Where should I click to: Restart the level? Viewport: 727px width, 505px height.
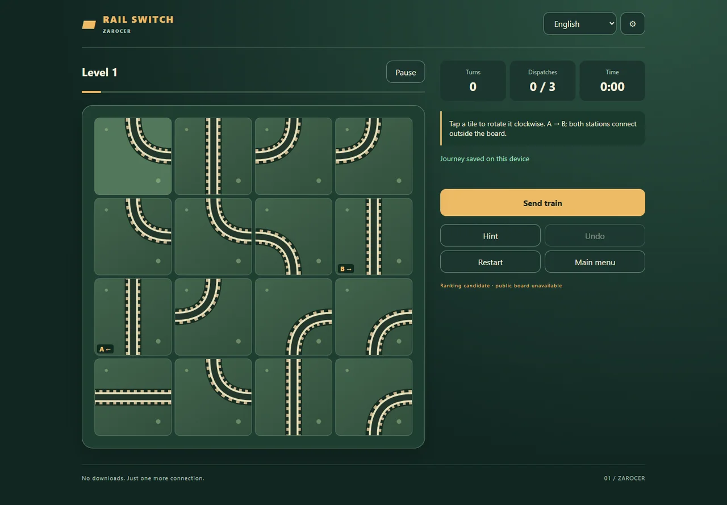tap(490, 262)
